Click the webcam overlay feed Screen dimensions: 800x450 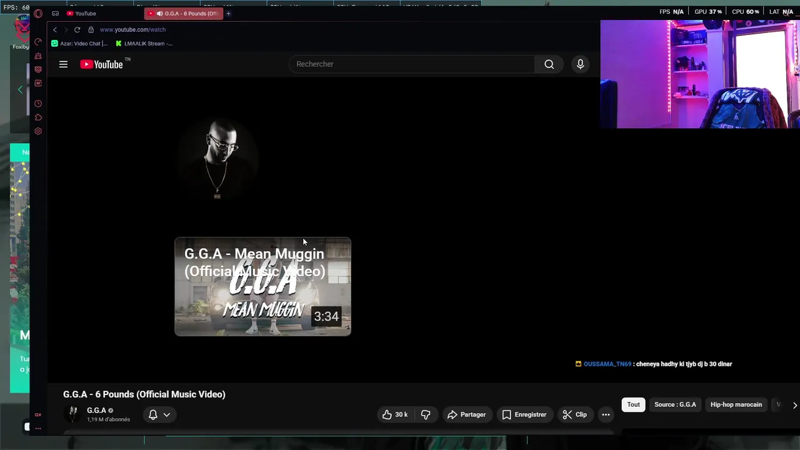pyautogui.click(x=700, y=74)
